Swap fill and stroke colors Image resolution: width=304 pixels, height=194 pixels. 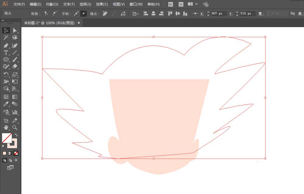tap(16, 135)
